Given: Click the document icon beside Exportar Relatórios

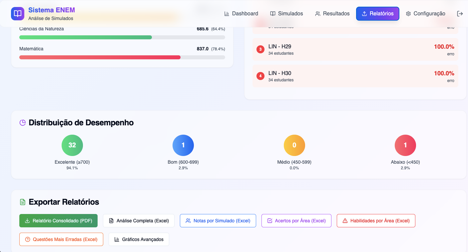Looking at the screenshot, I should [23, 202].
